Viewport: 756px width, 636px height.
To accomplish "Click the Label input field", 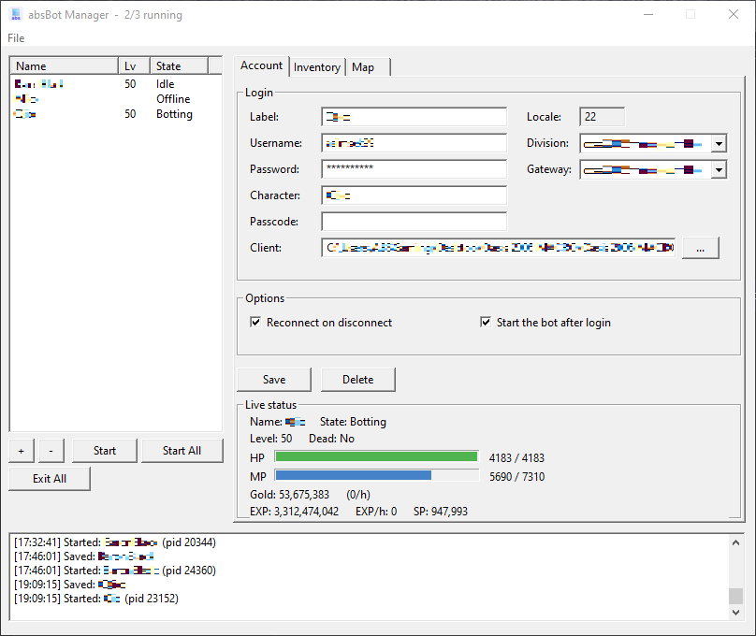I will [414, 117].
